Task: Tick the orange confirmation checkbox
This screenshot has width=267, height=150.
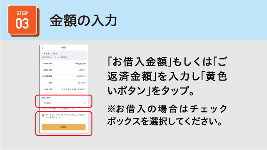Action: click(43, 115)
